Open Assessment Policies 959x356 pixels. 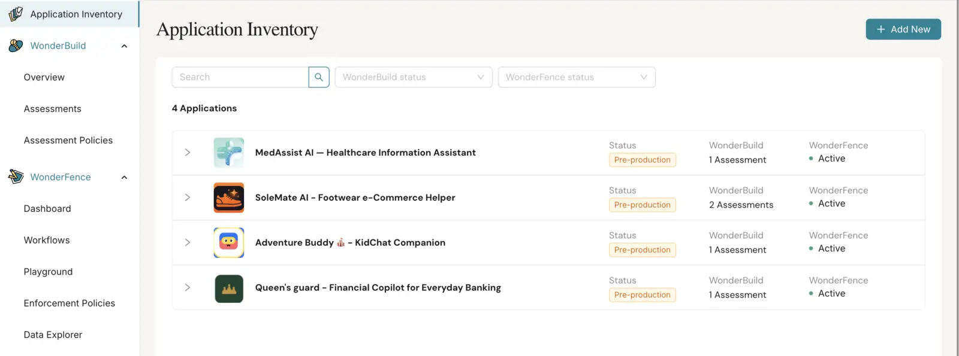68,140
